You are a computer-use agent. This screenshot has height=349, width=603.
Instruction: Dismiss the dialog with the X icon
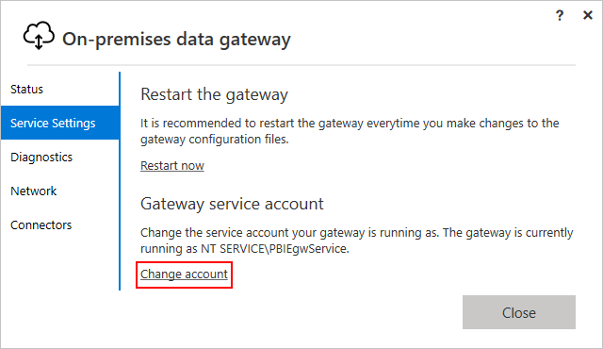[588, 15]
